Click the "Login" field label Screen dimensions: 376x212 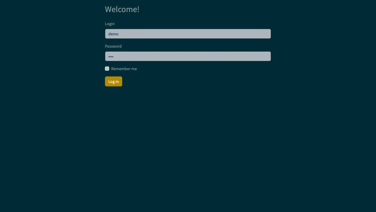click(x=110, y=24)
